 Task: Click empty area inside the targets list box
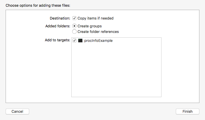coord(116,73)
